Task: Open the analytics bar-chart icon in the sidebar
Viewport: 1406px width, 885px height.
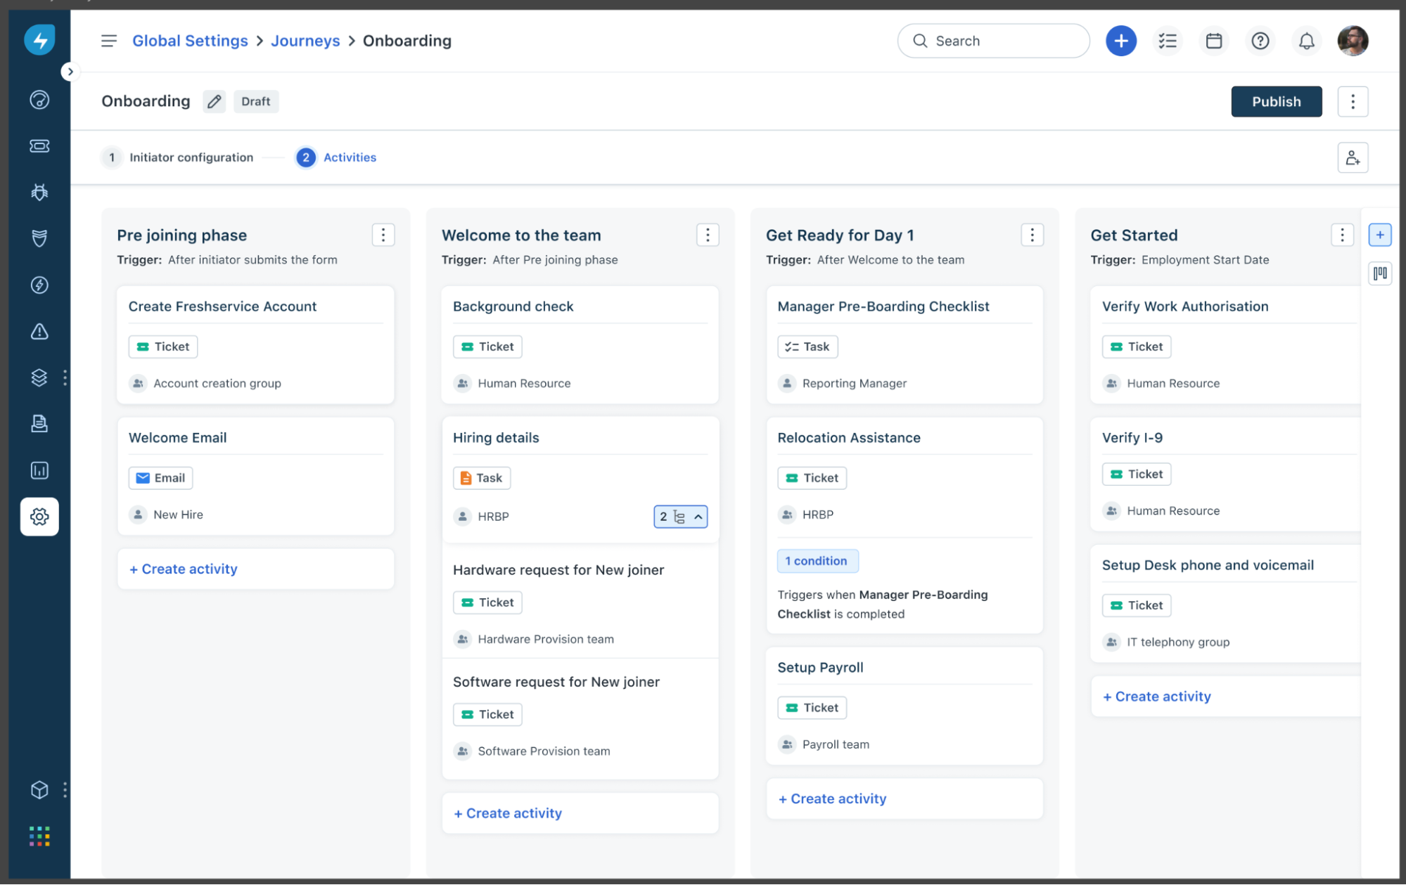Action: point(39,470)
